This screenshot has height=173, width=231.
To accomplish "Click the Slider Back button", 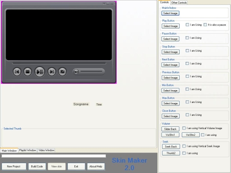I will click(x=170, y=129).
